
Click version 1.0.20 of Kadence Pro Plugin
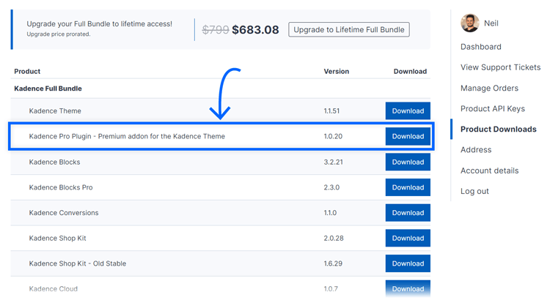[333, 136]
